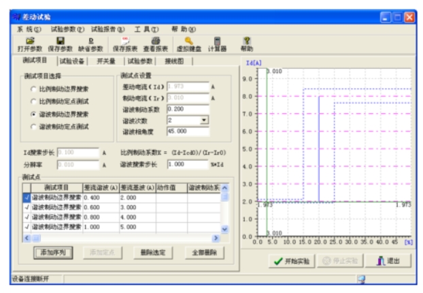Screen dimensions: 423x293
Task: Select 比例制动定点测试 radio option
Action: [33, 101]
